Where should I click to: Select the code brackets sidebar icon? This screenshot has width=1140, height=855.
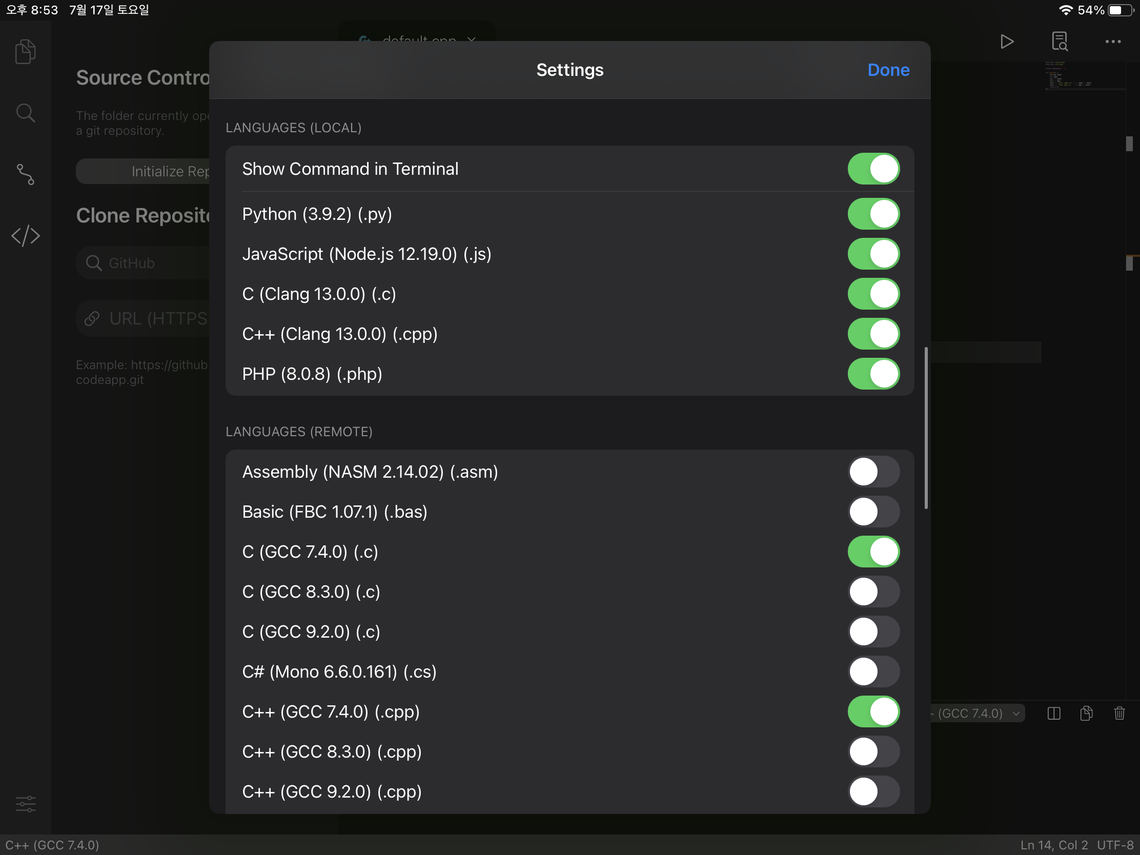pyautogui.click(x=25, y=236)
